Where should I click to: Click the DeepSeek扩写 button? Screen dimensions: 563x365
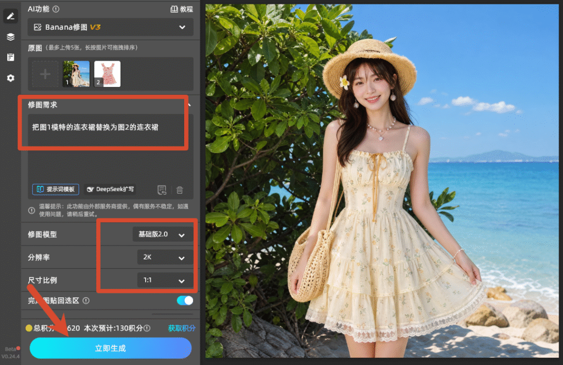(x=111, y=189)
